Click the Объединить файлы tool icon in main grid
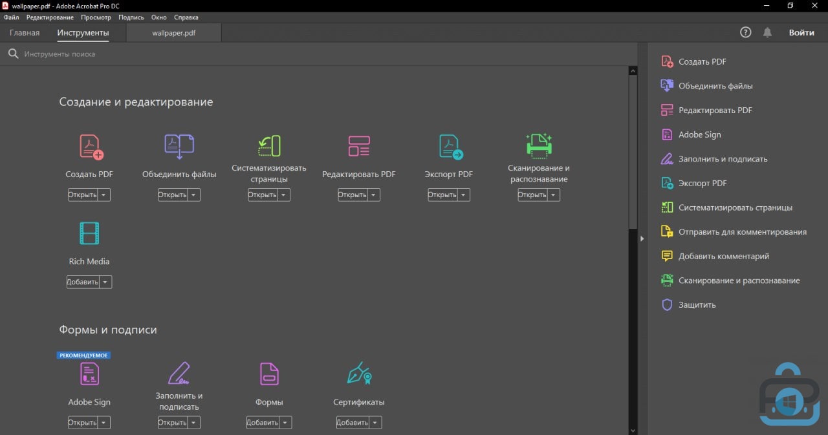Image resolution: width=828 pixels, height=435 pixels. point(179,147)
